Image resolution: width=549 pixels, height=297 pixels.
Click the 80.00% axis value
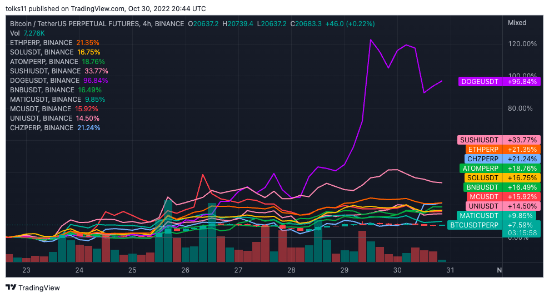(520, 108)
